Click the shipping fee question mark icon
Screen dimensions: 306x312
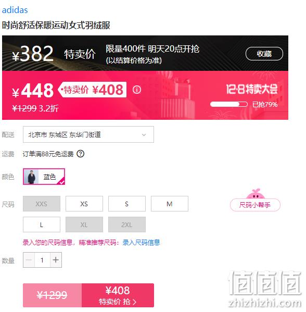81,154
